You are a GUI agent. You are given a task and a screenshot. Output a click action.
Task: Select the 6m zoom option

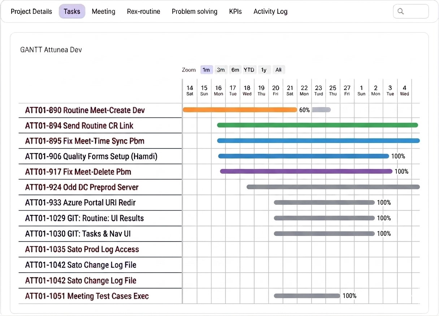[x=235, y=70]
